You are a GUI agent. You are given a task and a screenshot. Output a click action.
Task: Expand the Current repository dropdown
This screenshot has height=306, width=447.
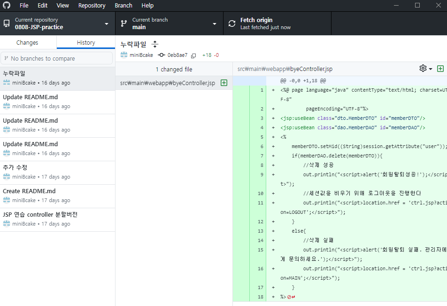click(x=58, y=24)
